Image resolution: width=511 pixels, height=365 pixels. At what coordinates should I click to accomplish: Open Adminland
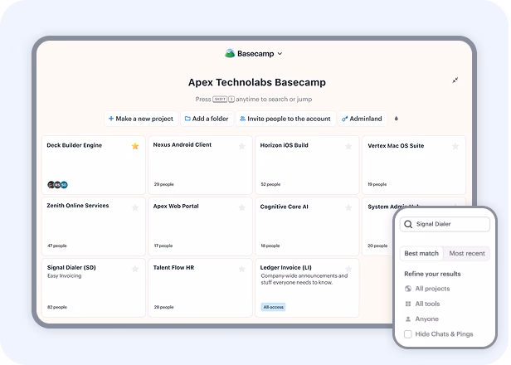click(x=362, y=119)
